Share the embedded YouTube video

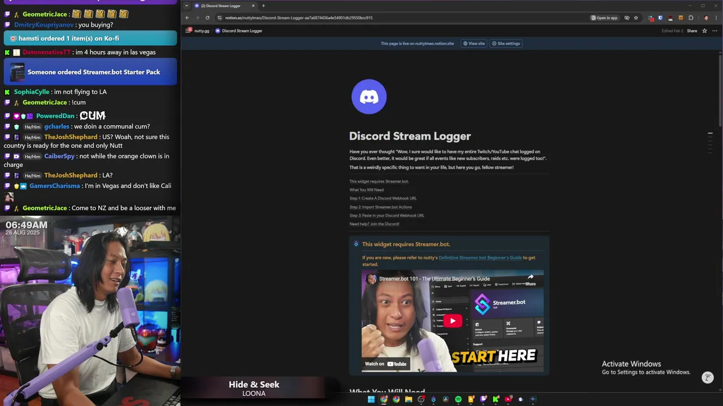coord(530,280)
